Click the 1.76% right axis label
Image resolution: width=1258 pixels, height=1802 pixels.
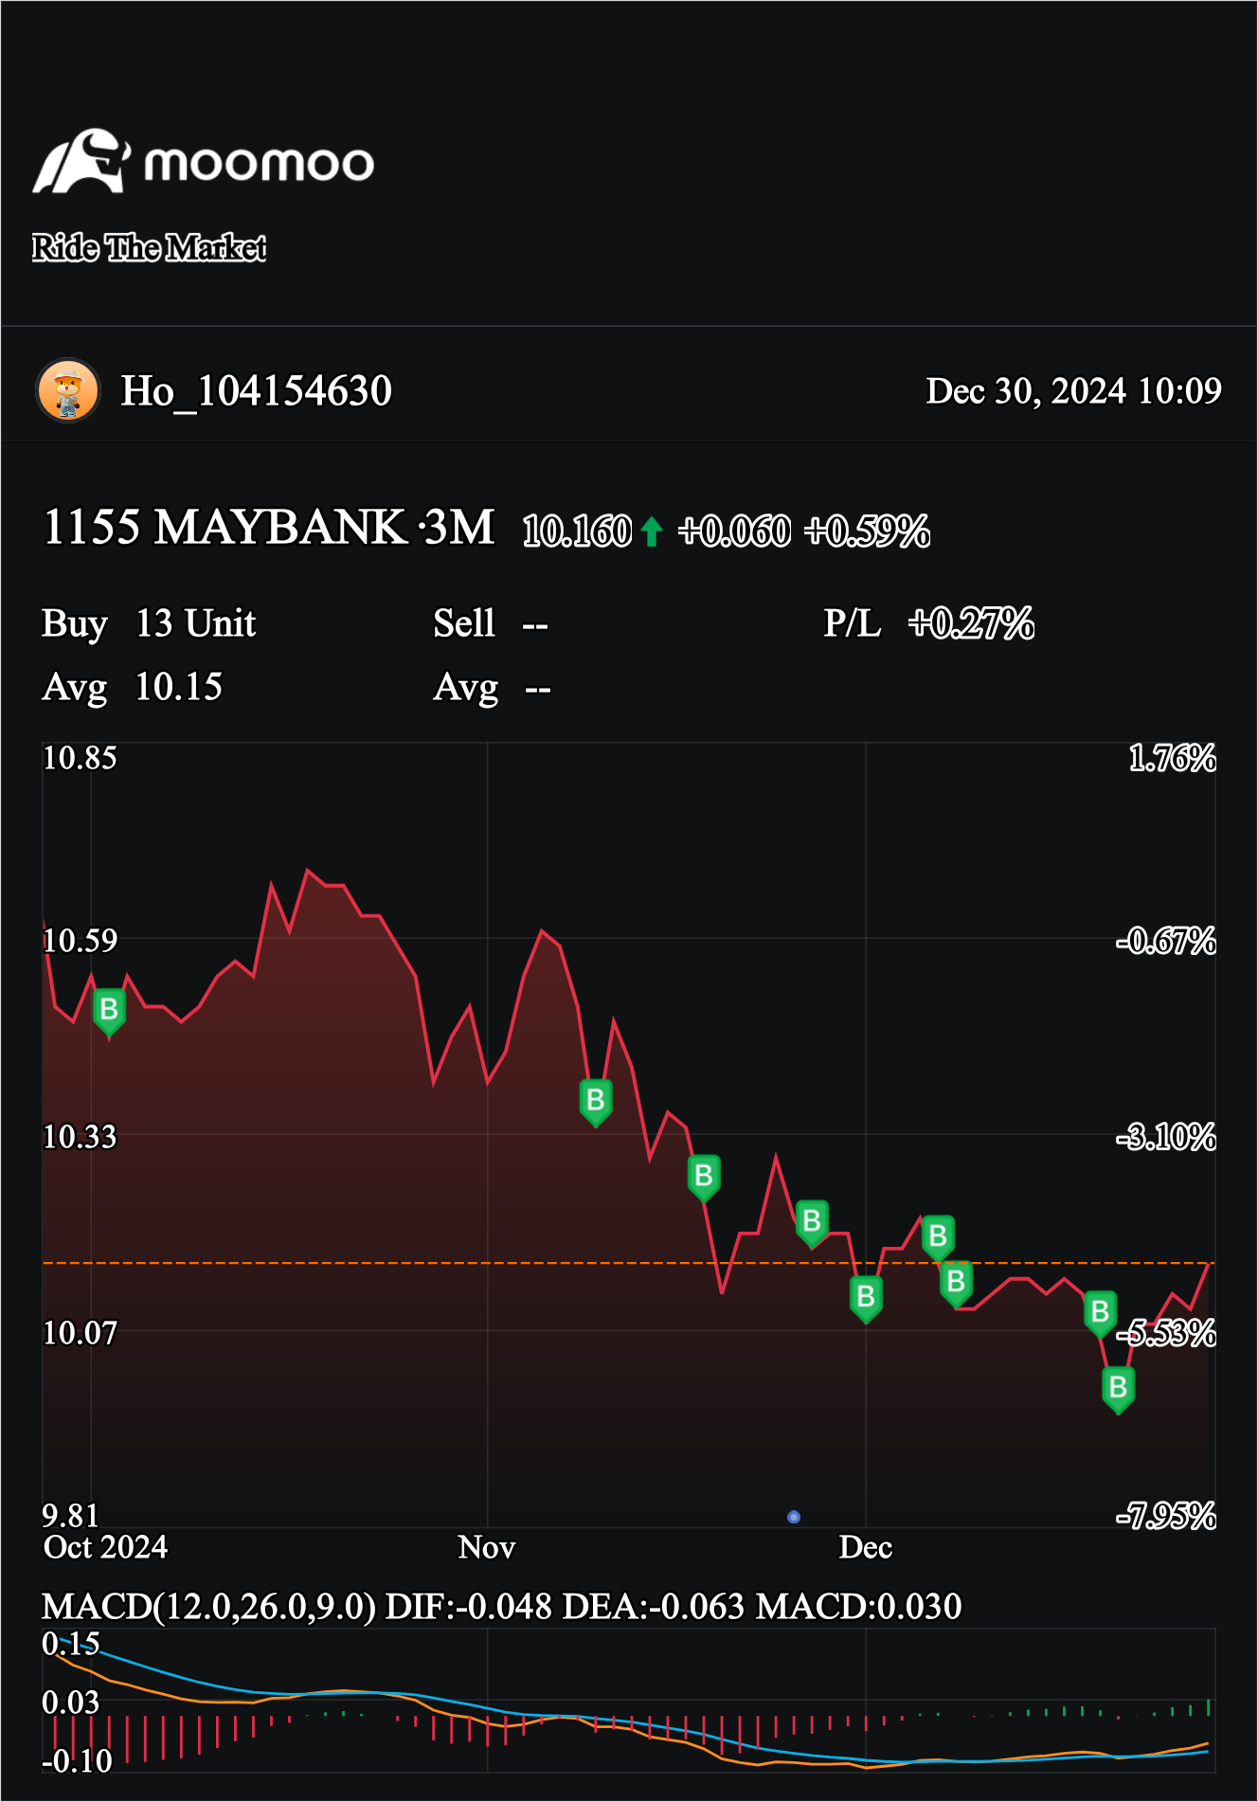[1172, 758]
